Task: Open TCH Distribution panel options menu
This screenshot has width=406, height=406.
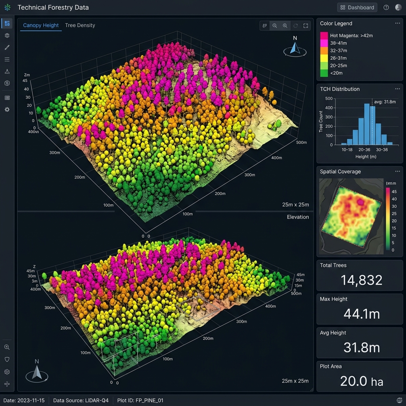Action: [x=397, y=89]
